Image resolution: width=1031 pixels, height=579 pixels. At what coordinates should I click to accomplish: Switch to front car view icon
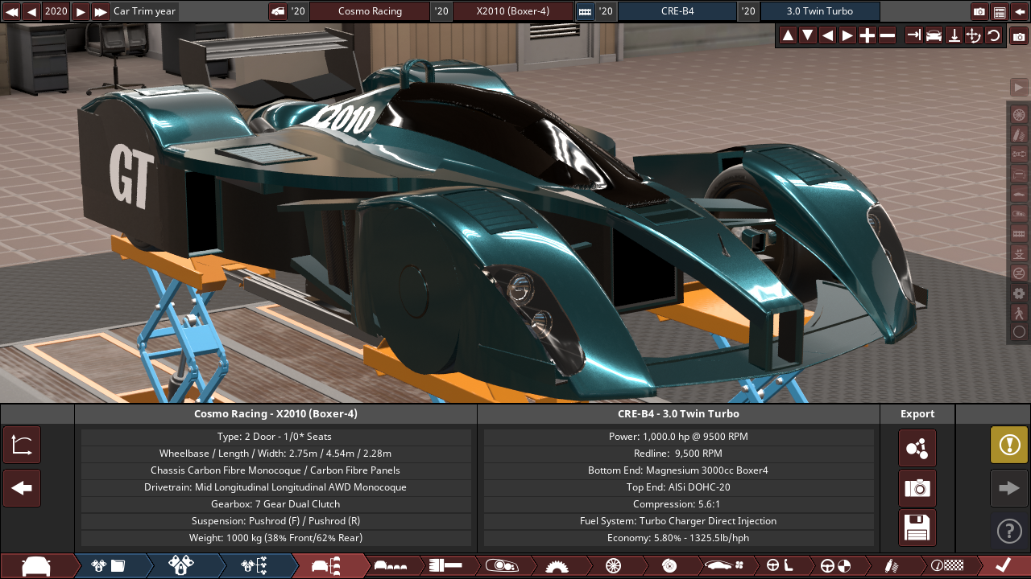point(934,35)
